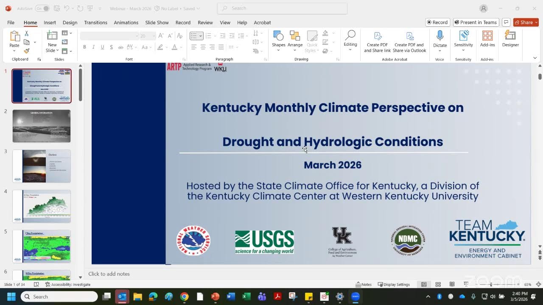Open Customize Quick Access Toolbar dropdown

click(100, 8)
